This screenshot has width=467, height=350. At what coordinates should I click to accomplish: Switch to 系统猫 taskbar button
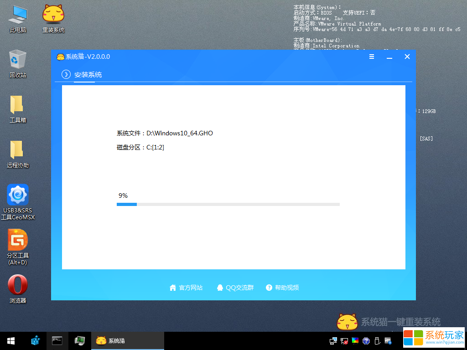click(x=128, y=341)
